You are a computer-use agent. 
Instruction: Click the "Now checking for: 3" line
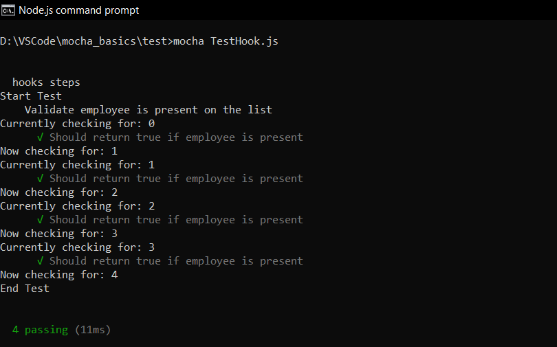(x=58, y=234)
